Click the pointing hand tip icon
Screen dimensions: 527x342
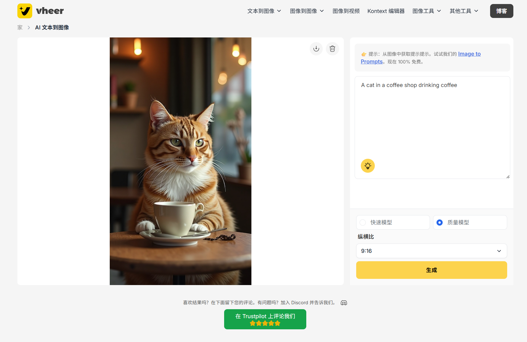pyautogui.click(x=364, y=54)
